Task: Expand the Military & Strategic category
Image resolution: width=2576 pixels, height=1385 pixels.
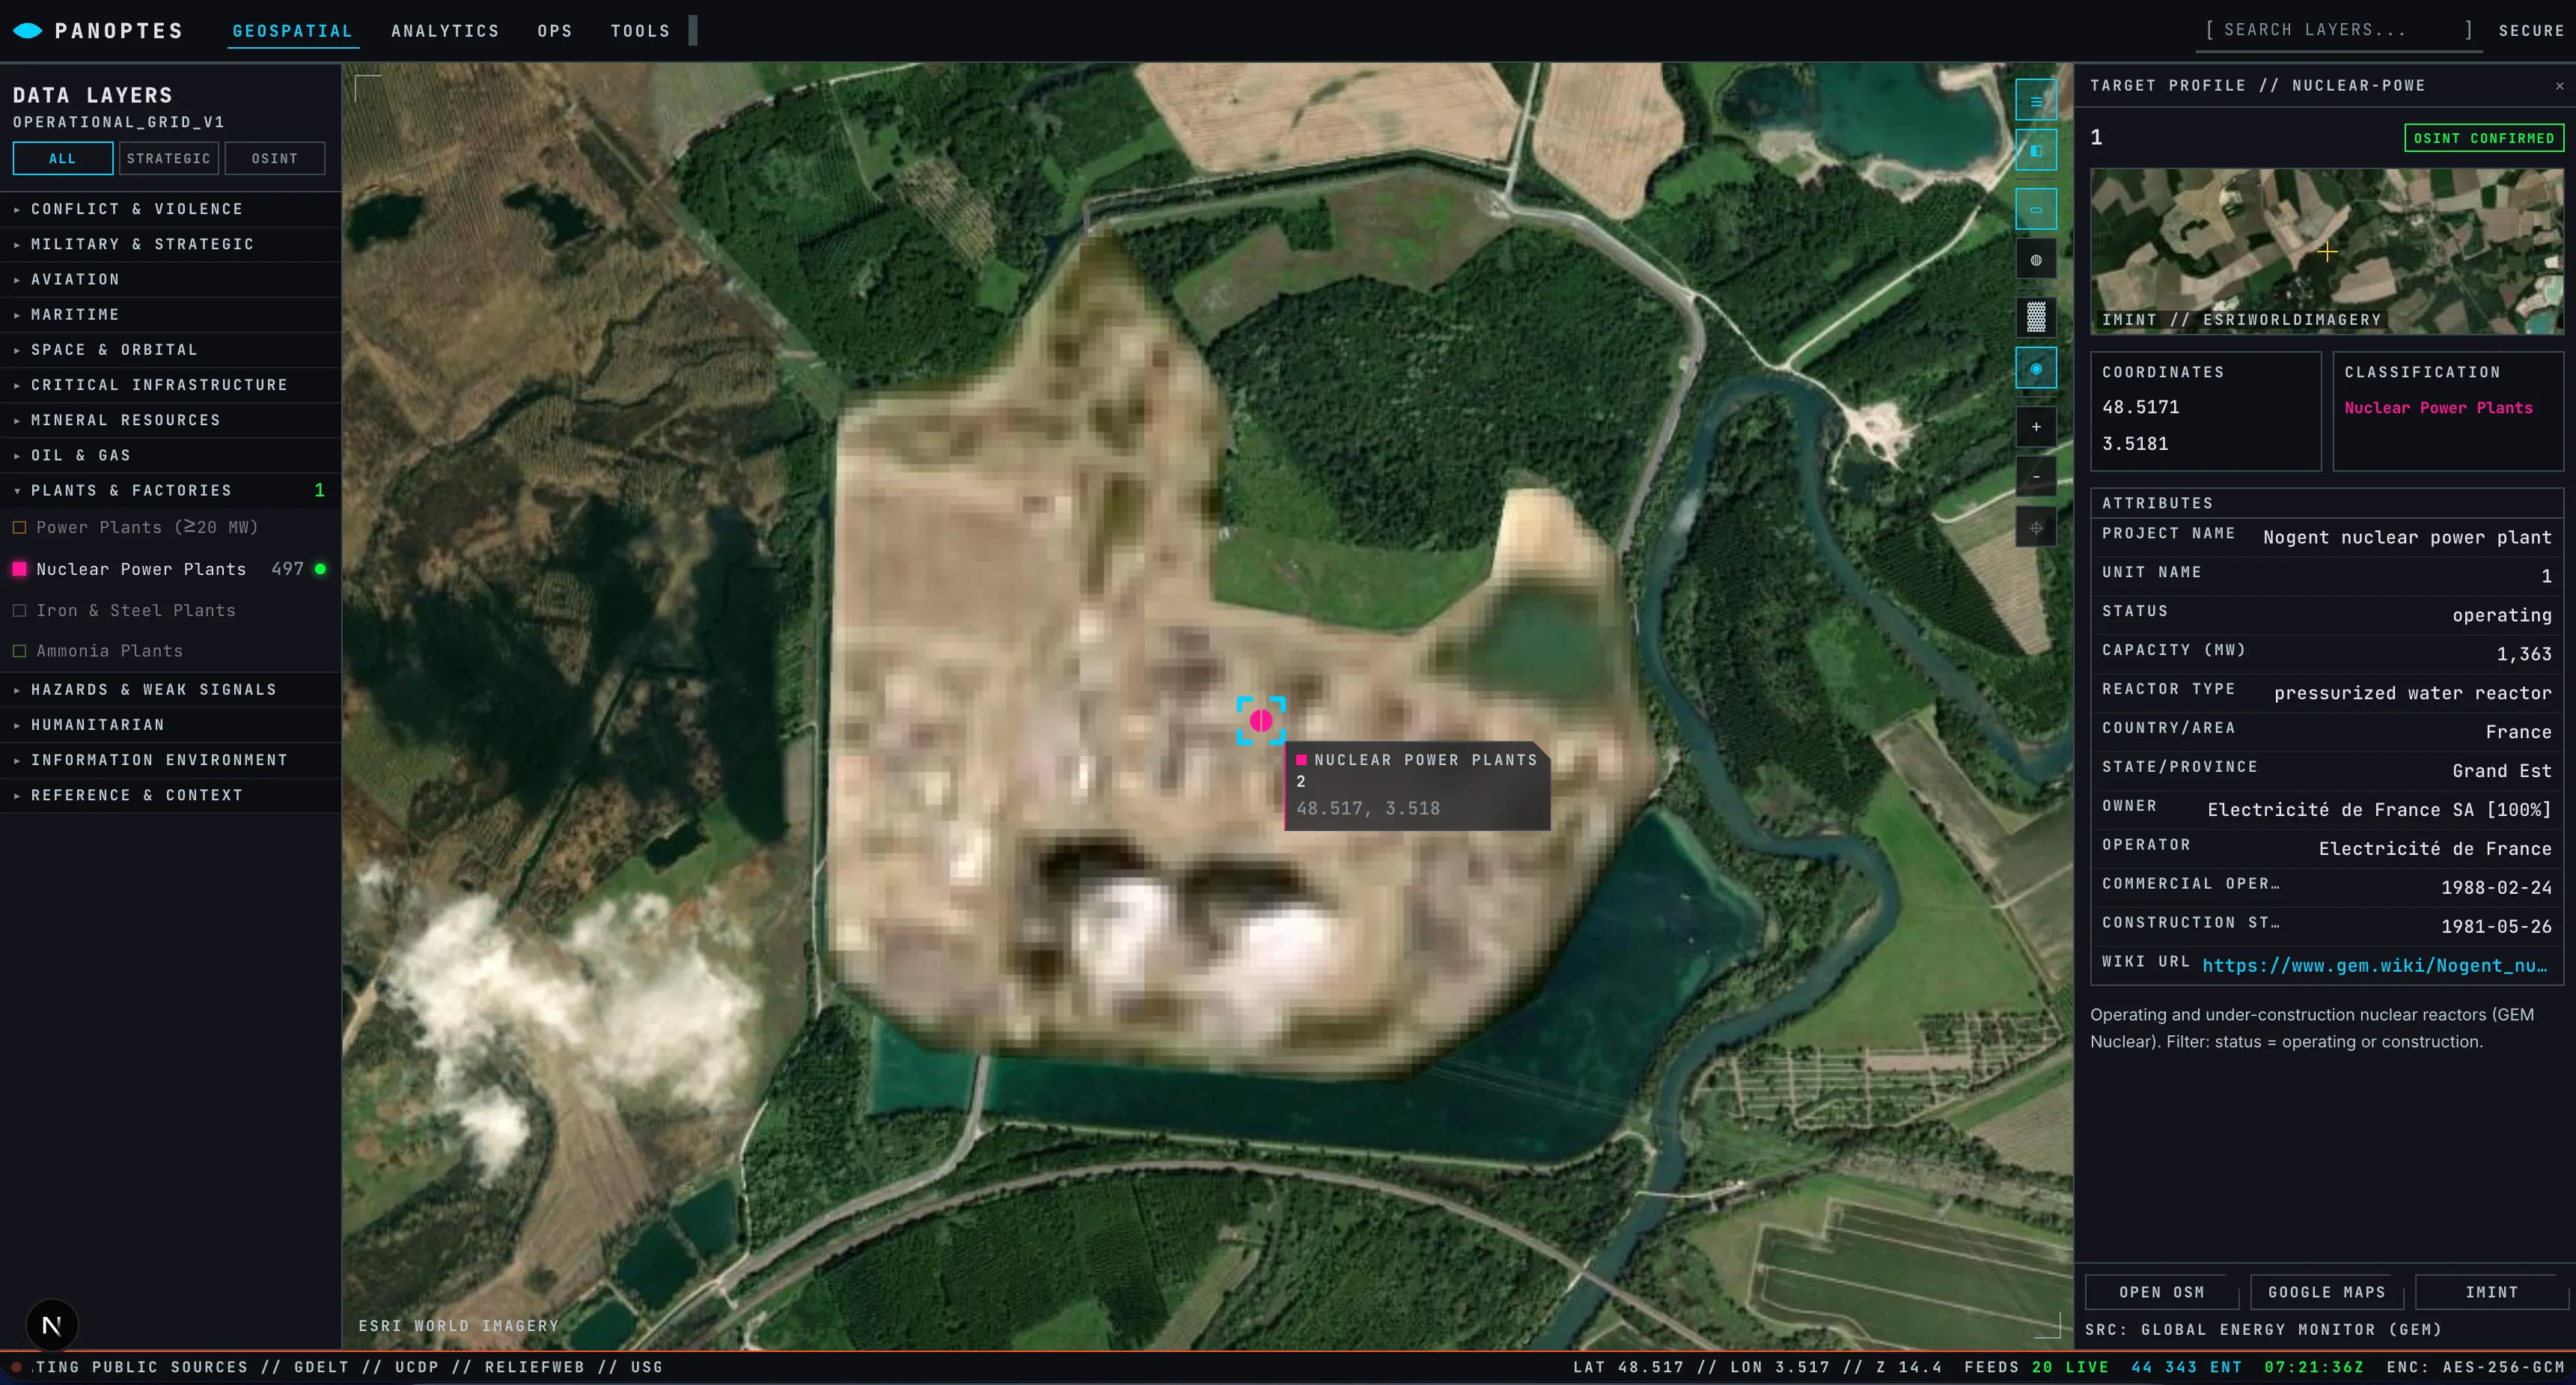Action: coord(170,244)
